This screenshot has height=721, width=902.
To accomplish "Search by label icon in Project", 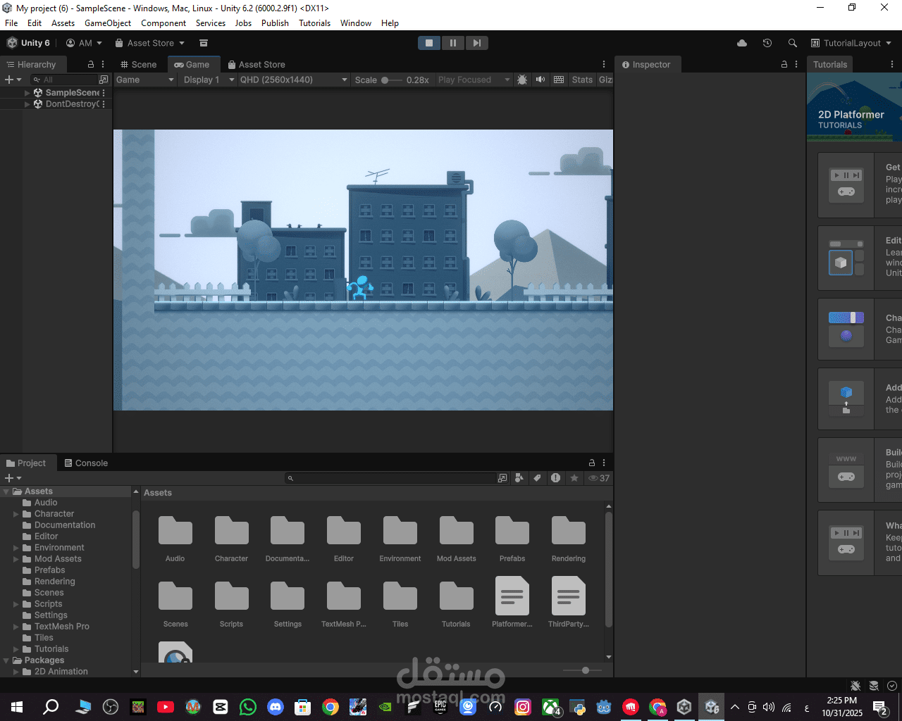I will pyautogui.click(x=537, y=478).
